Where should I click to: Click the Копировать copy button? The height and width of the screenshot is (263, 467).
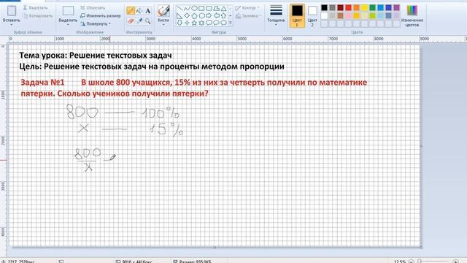coord(38,15)
